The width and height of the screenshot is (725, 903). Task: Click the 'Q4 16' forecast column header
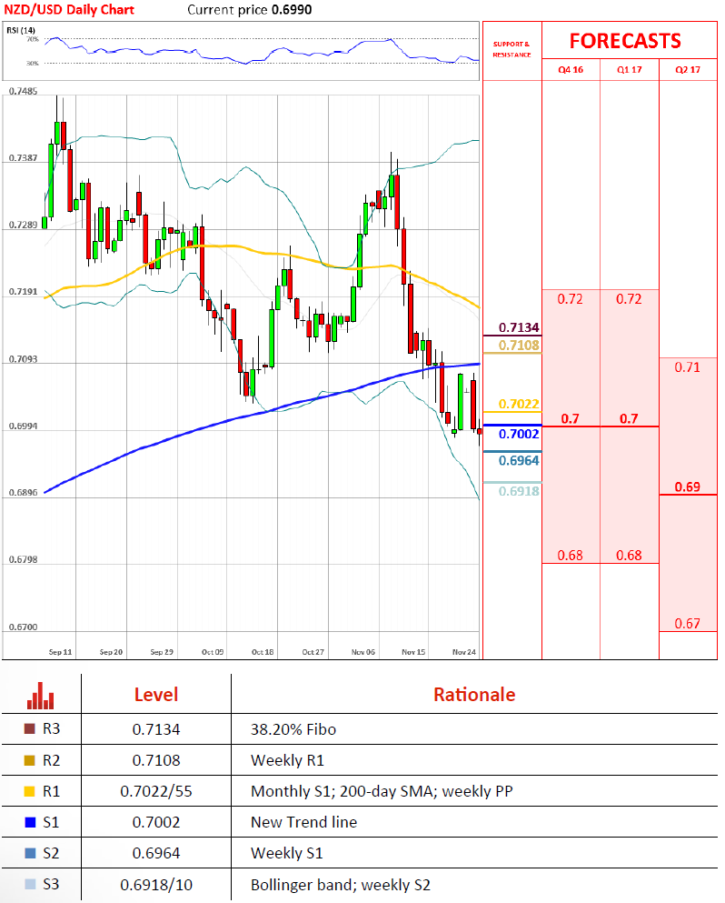(571, 70)
